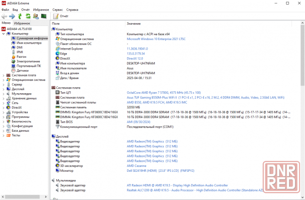Open the Realtek ALC1200 audio link
305x200 pixels.
[195, 190]
